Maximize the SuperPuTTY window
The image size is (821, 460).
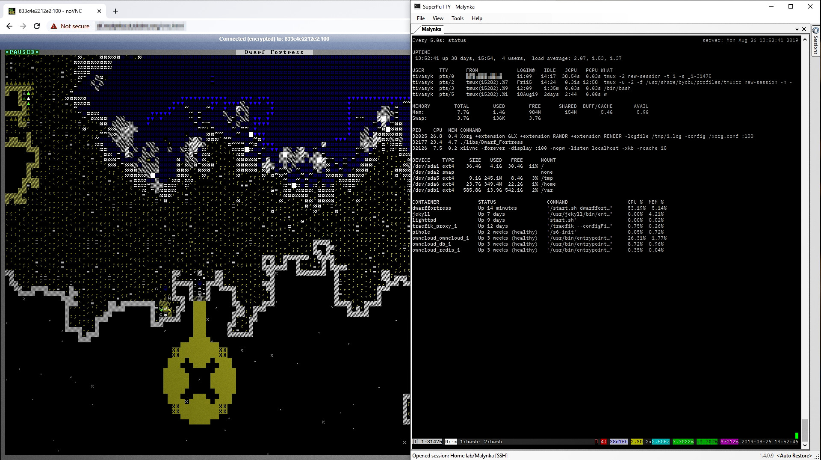coord(791,6)
